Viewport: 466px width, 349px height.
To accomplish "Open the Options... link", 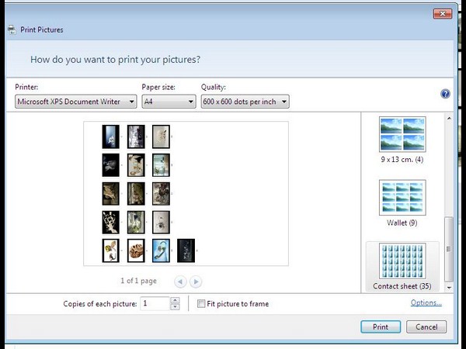I will 426,303.
